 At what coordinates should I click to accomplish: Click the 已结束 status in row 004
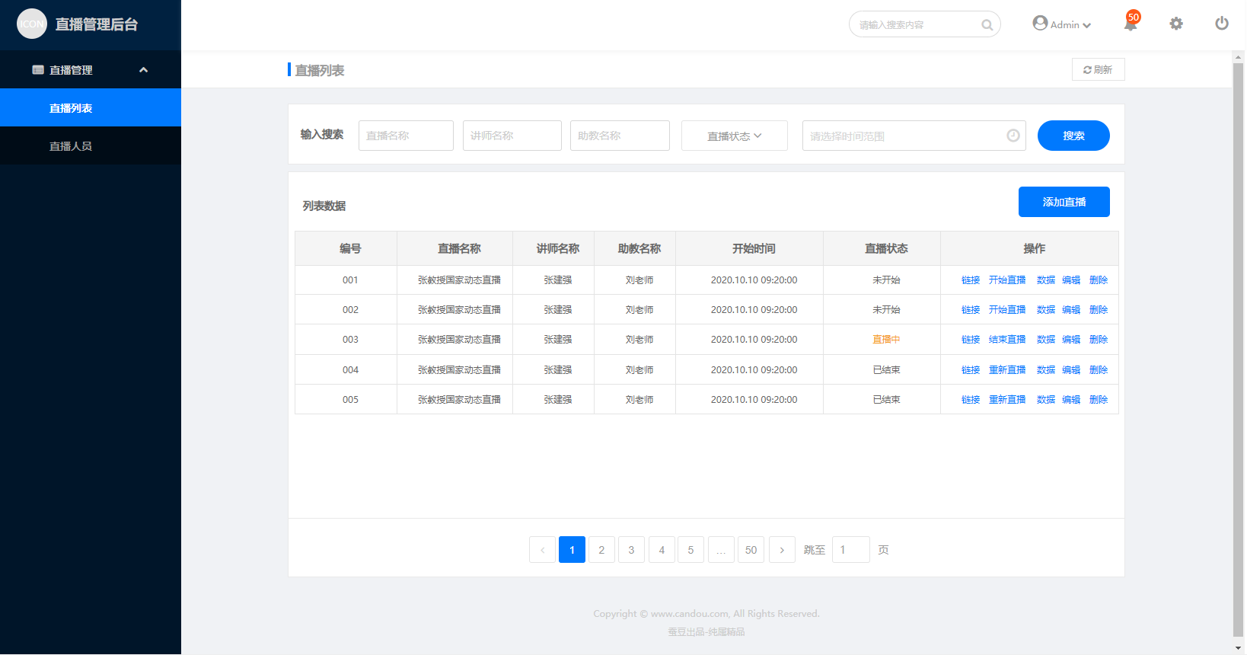click(x=886, y=370)
